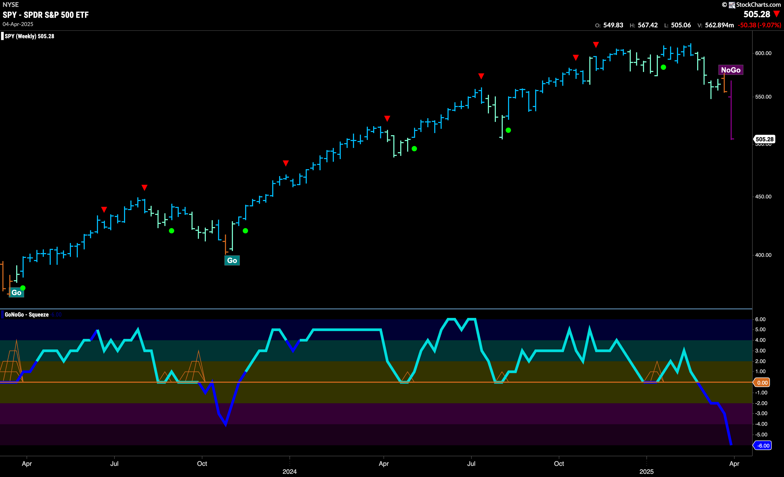Image resolution: width=784 pixels, height=477 pixels.
Task: Click the 2024 year label on time axis
Action: pos(289,472)
